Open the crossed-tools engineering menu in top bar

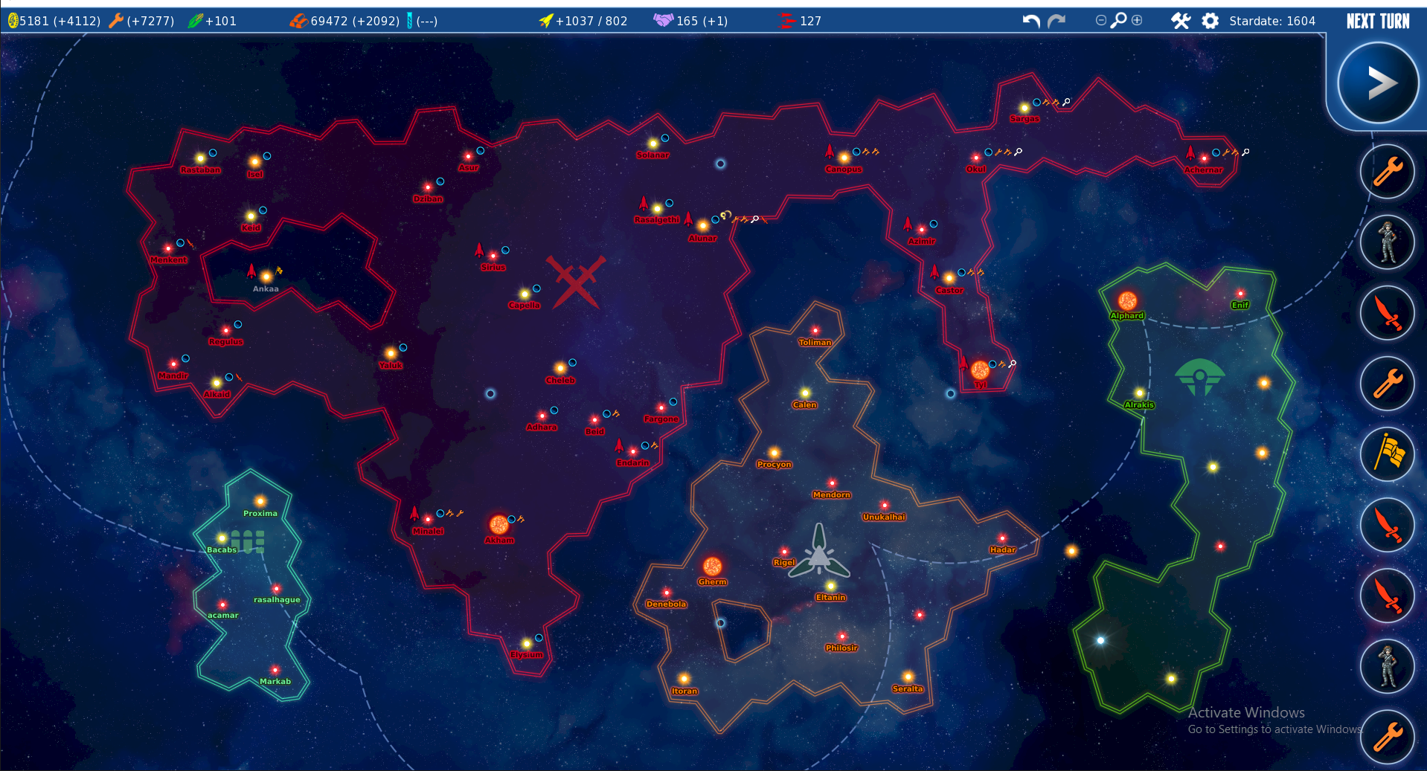tap(1180, 21)
